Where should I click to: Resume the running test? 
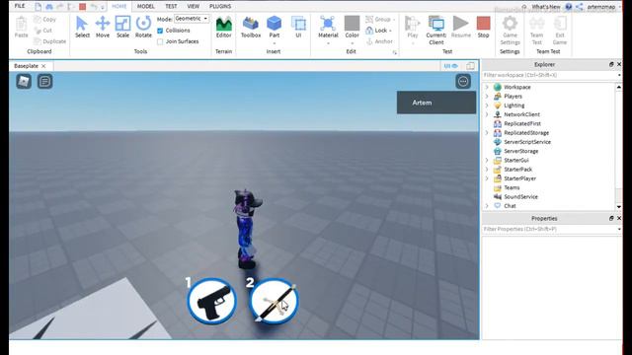[x=461, y=27]
